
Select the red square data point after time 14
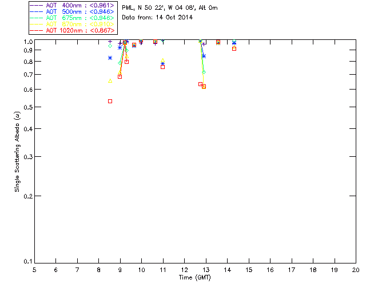pyautogui.click(x=234, y=48)
